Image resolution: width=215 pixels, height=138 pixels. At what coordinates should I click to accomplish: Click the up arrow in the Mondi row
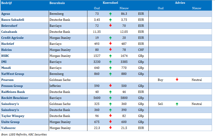[110, 68]
